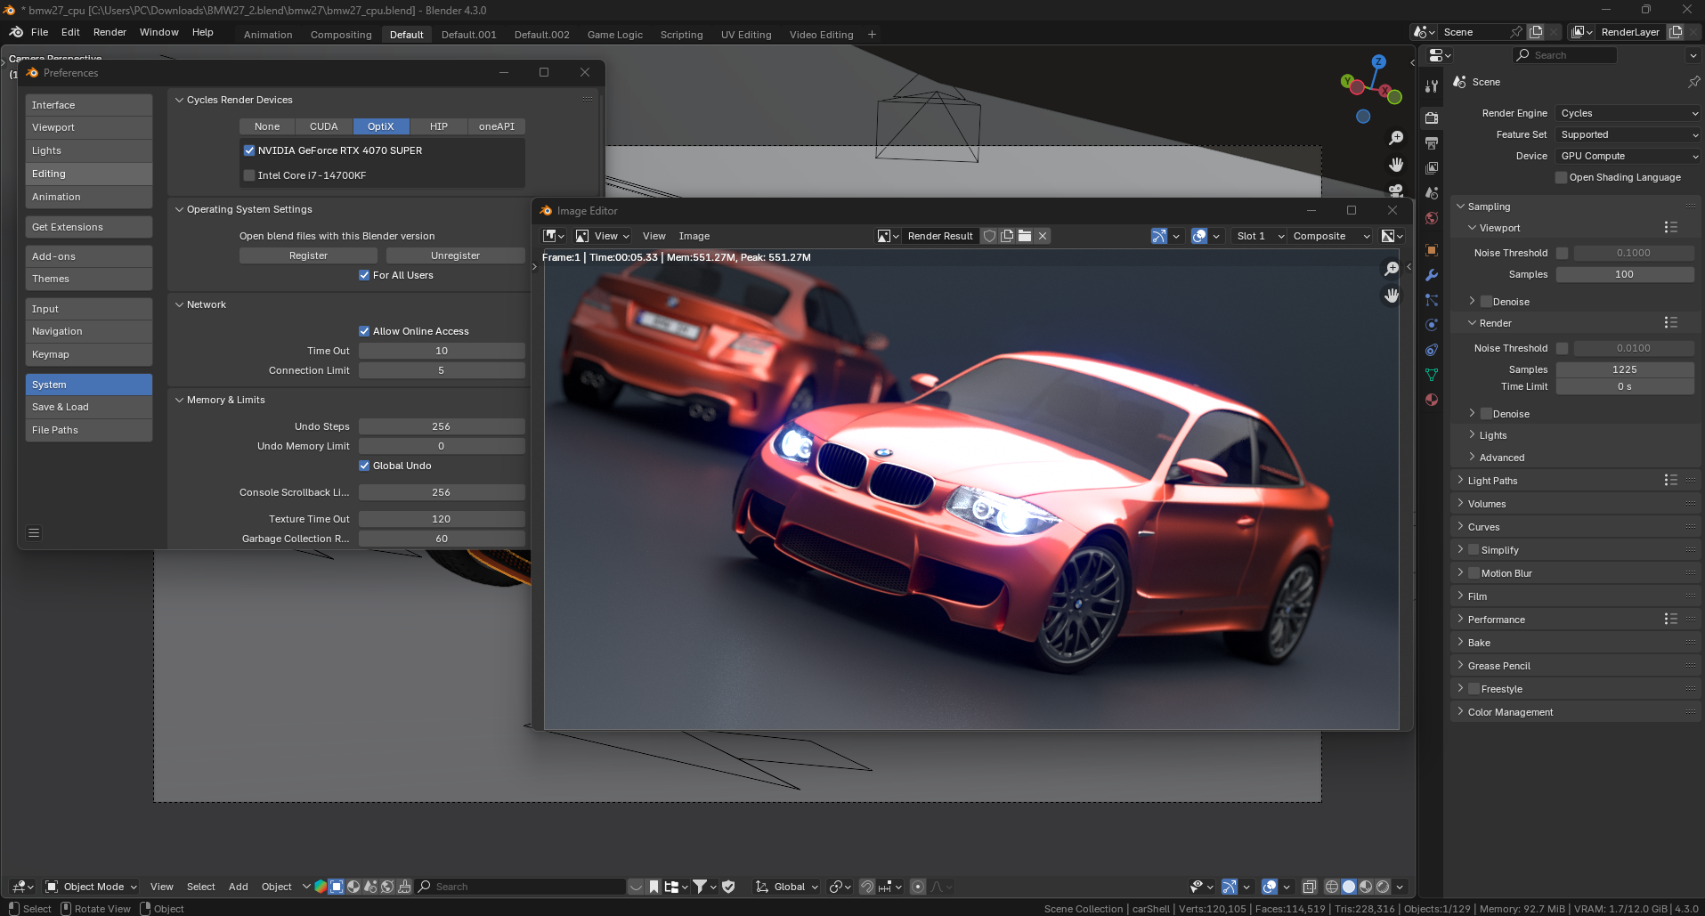The width and height of the screenshot is (1705, 916).
Task: Switch to UV Editing workspace tab
Action: tap(746, 35)
